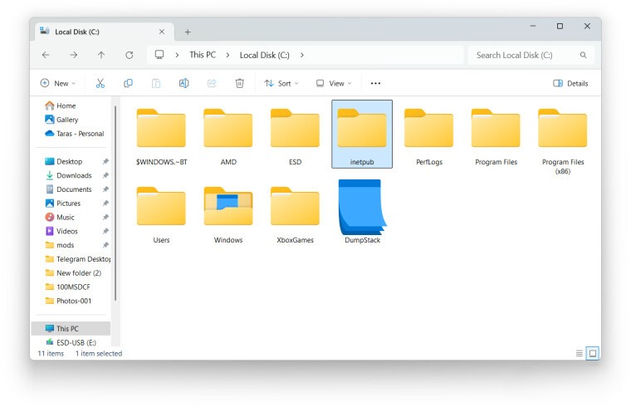Screen dimensions: 631x407
Task: Go up one folder level
Action: (x=101, y=55)
